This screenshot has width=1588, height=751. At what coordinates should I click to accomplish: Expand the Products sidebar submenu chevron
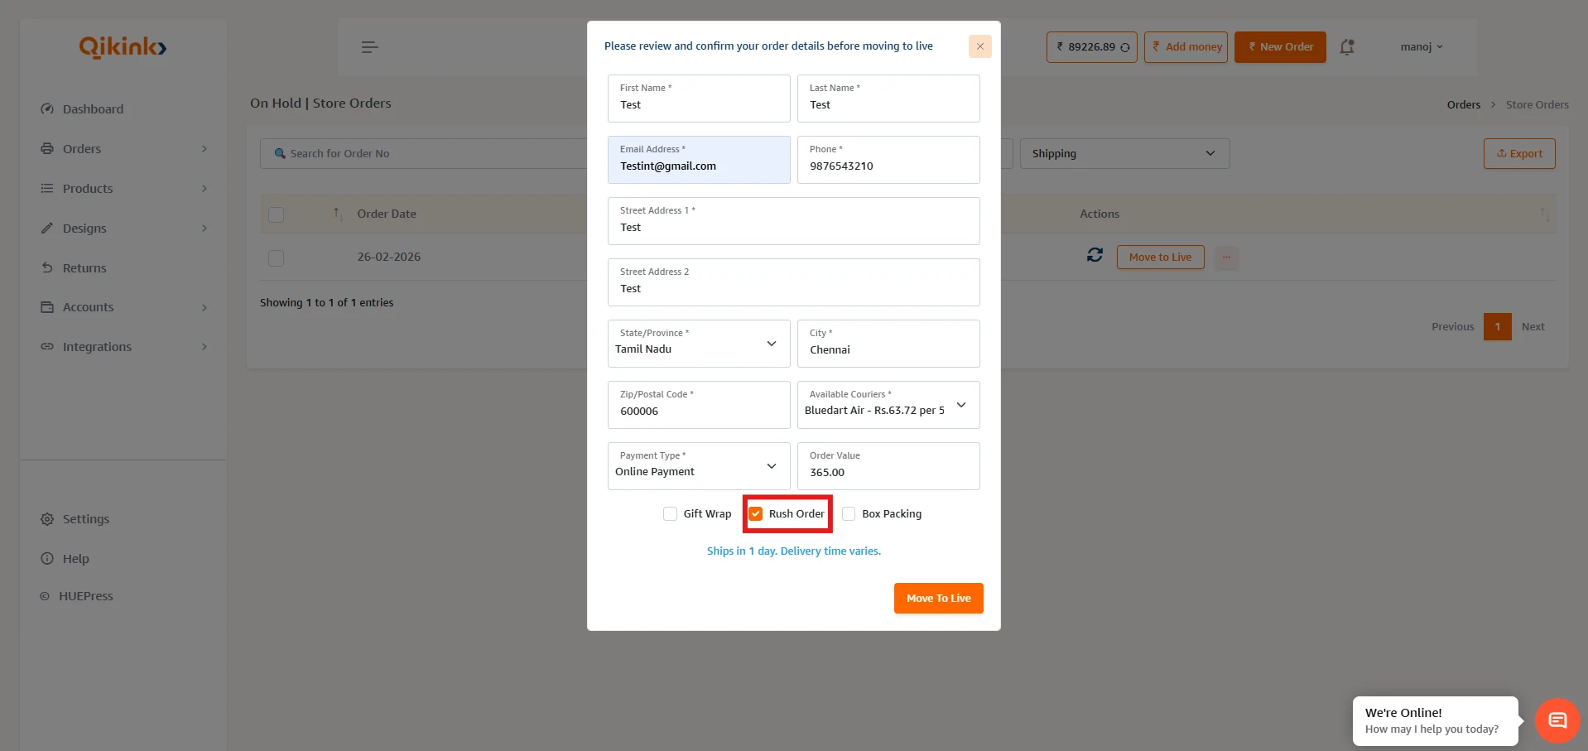coord(205,189)
